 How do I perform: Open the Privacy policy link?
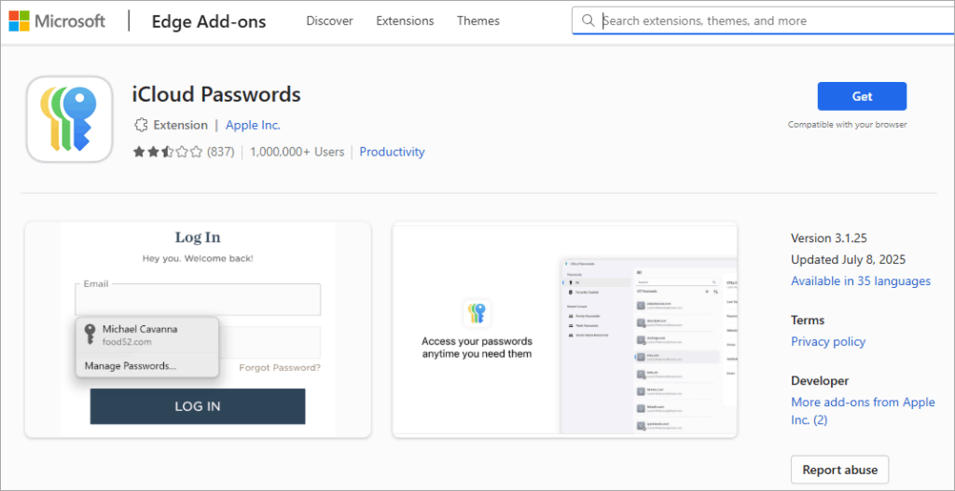pos(828,341)
